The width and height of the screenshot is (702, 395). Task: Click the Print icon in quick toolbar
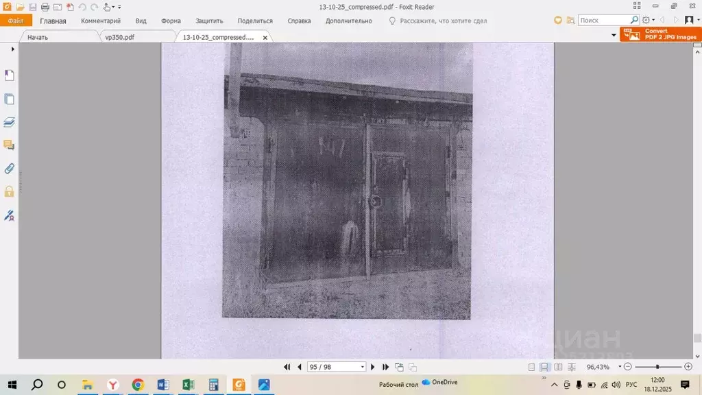45,7
